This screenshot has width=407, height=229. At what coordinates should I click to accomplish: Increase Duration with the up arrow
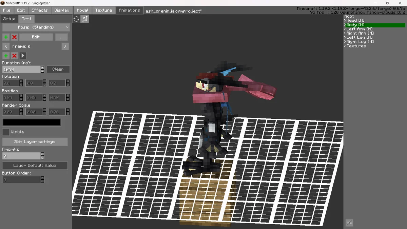[42, 68]
